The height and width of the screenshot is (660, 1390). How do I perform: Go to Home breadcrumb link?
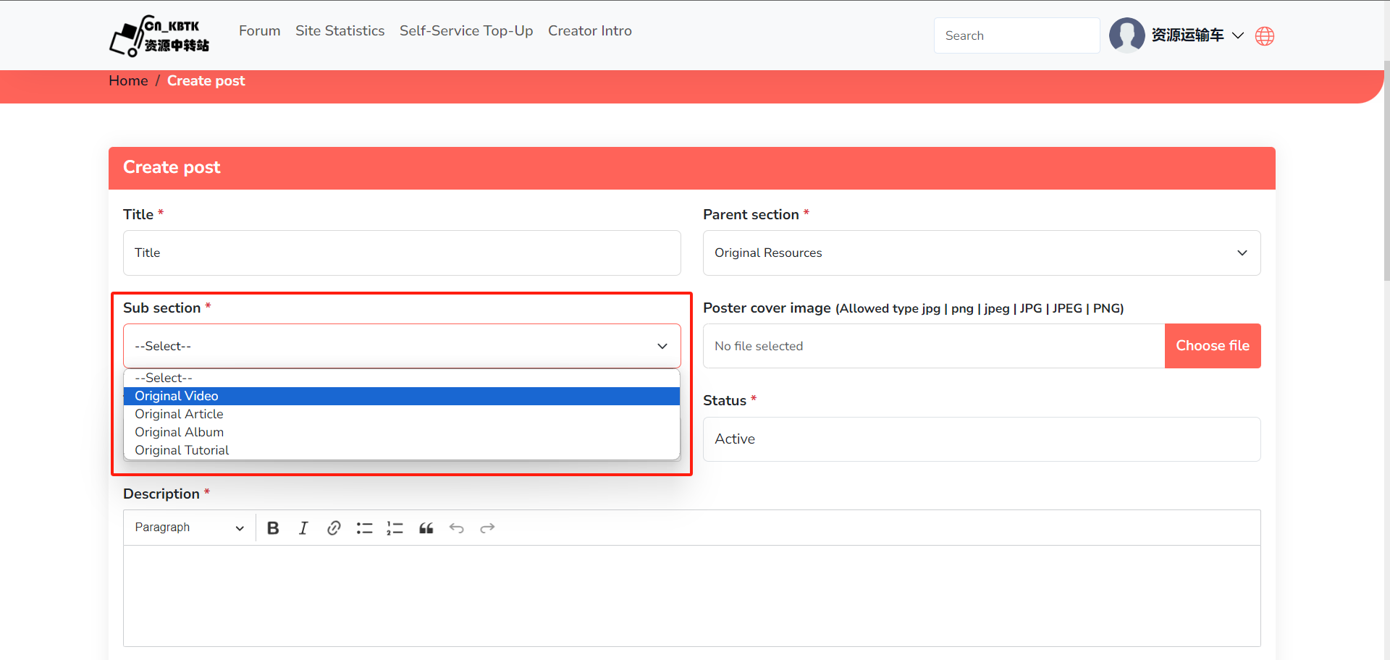(x=128, y=81)
